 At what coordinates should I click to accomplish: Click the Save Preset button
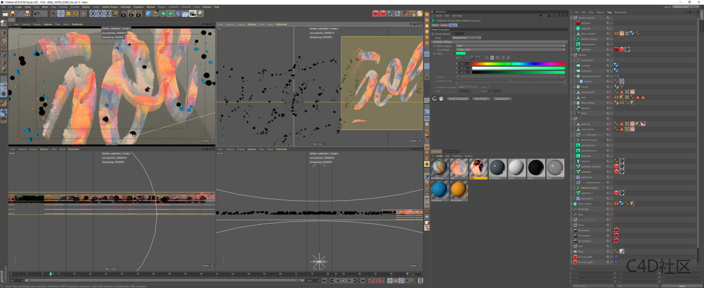[x=482, y=99]
